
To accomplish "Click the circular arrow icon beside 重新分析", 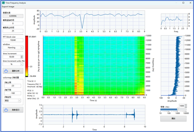I will point(7,71).
